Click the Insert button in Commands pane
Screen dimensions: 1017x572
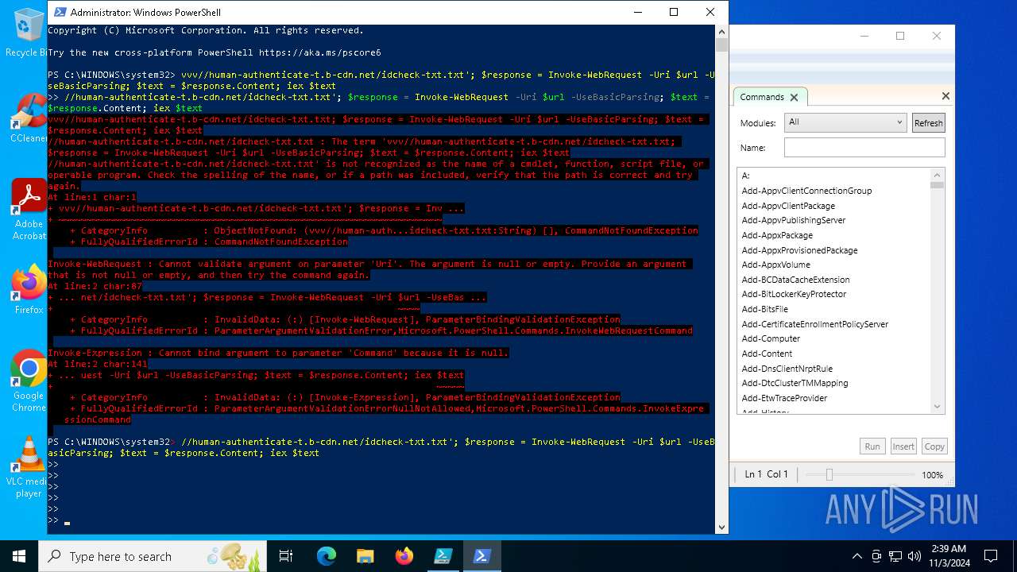[x=903, y=446]
